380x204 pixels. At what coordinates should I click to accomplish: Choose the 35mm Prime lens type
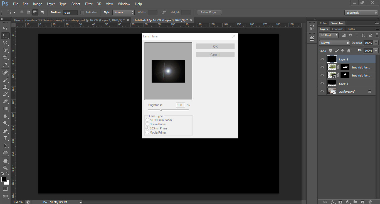[x=156, y=124]
